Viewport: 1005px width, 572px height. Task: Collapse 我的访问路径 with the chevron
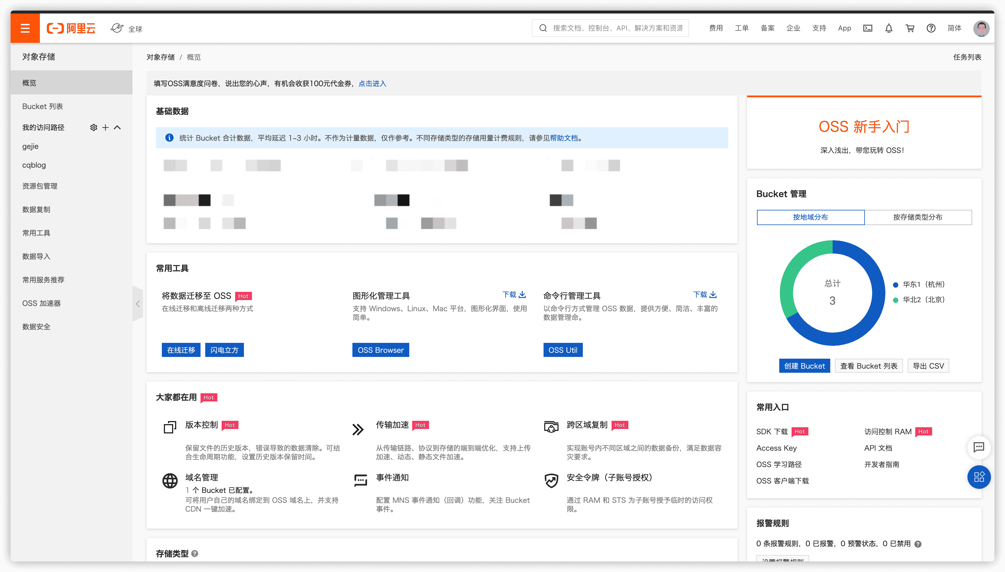[x=117, y=127]
